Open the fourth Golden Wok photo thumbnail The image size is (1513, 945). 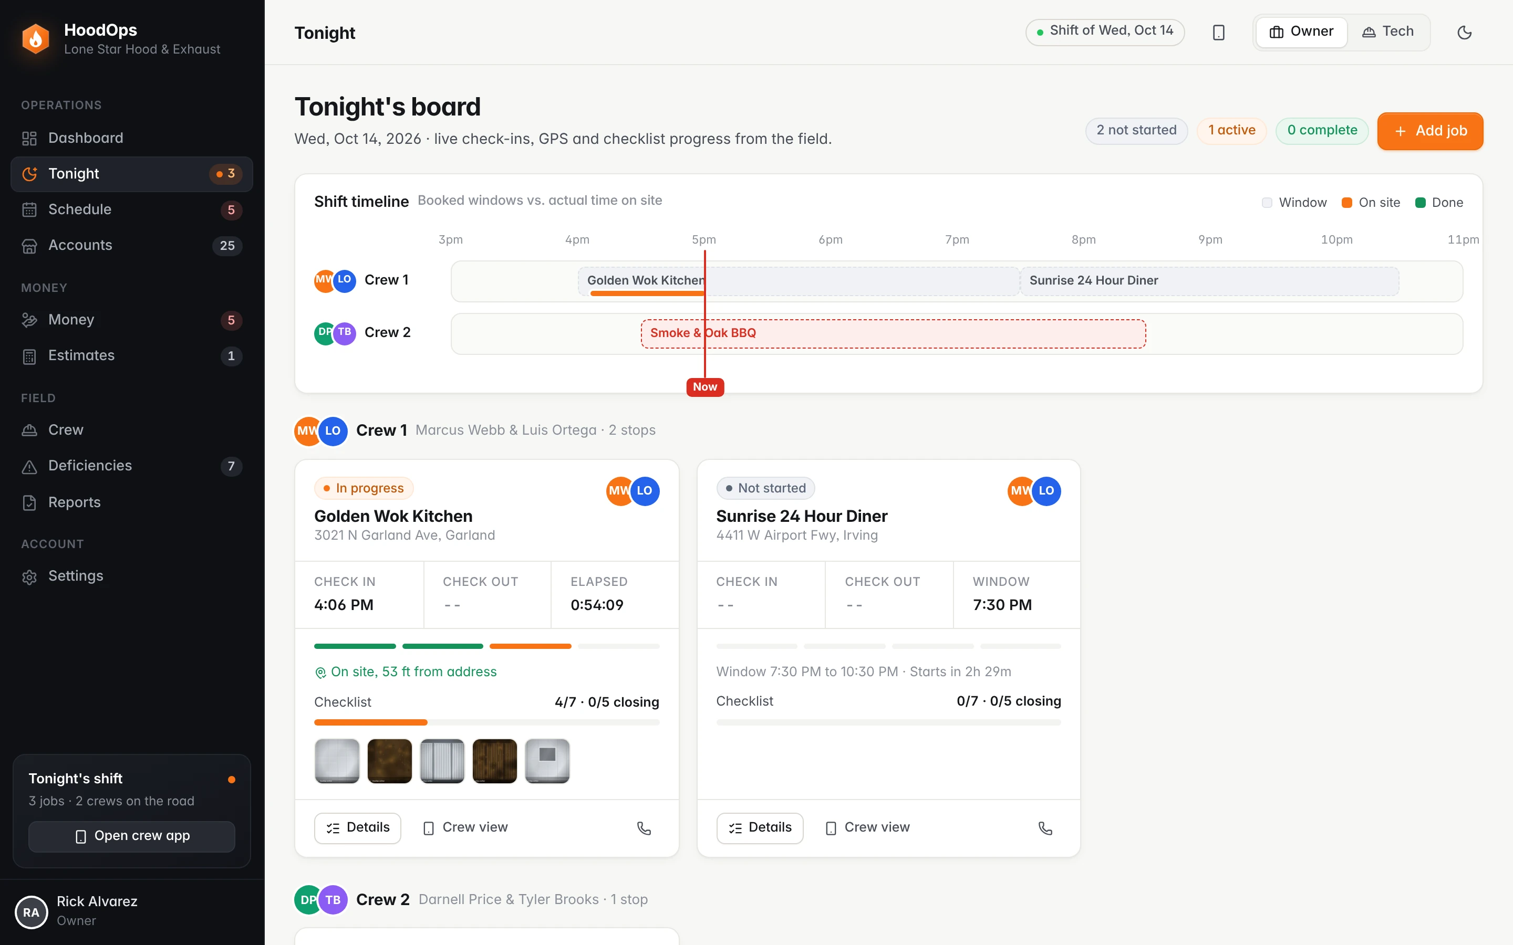click(494, 761)
